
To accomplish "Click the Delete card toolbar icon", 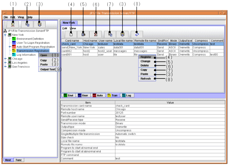I will (96, 34).
